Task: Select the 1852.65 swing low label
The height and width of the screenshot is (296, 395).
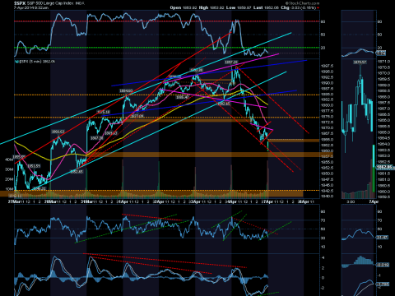Action: [77, 172]
